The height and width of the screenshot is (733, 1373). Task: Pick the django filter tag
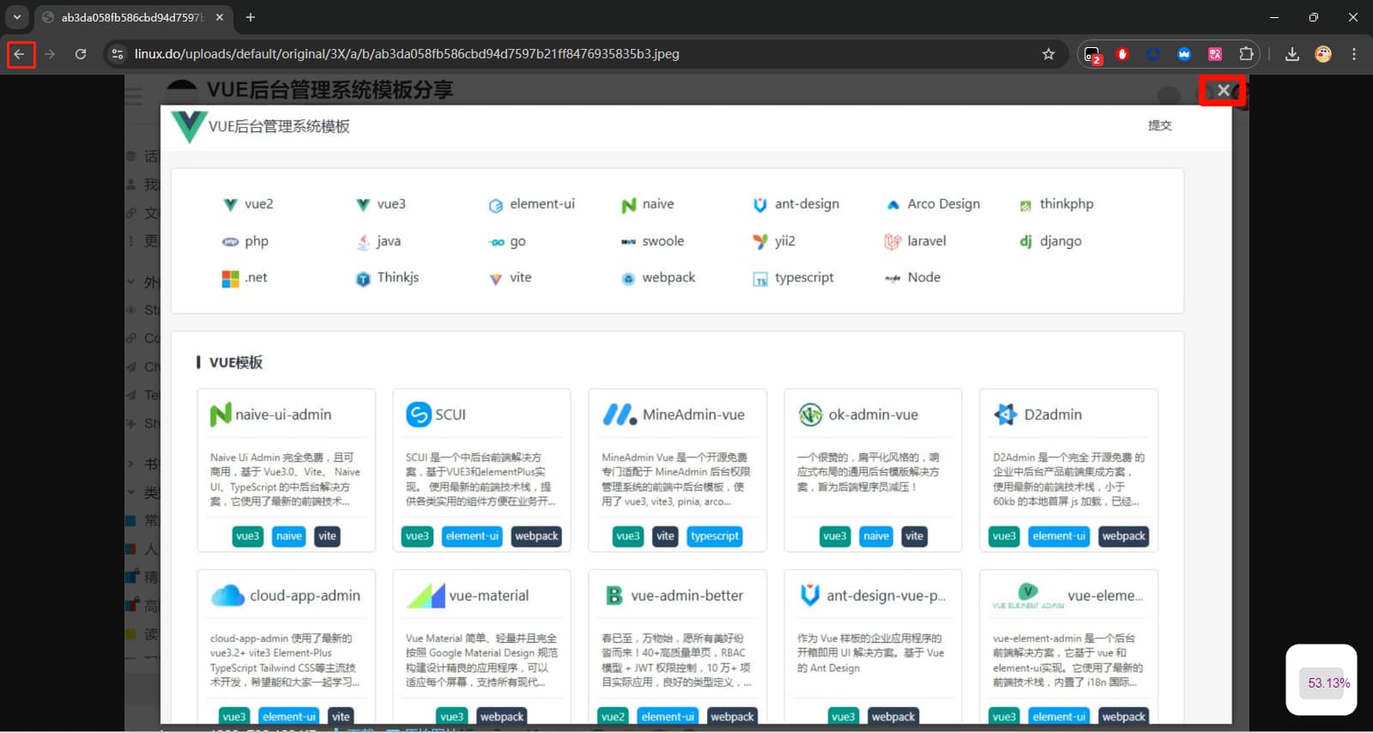[x=1050, y=241]
